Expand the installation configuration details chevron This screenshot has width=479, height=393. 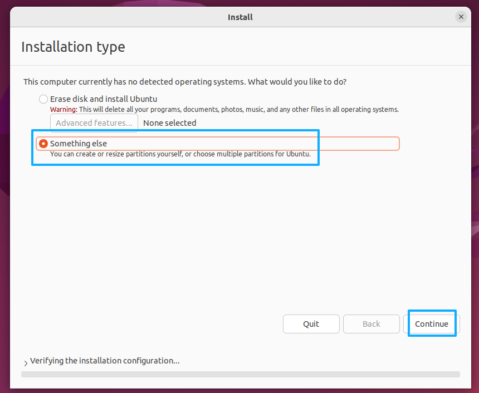click(x=26, y=363)
